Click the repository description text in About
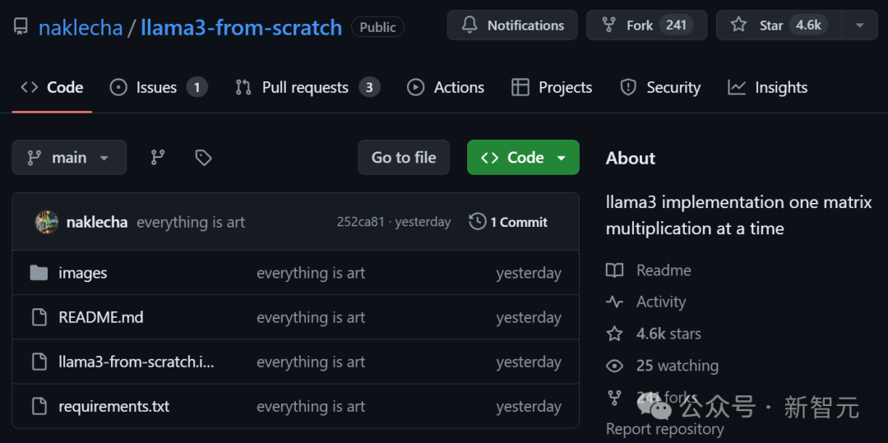The height and width of the screenshot is (443, 888). tap(739, 215)
